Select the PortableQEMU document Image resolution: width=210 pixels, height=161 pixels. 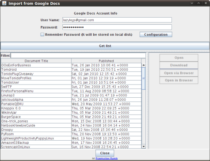pos(36,104)
